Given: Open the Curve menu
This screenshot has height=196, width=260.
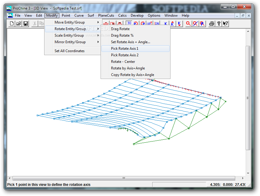Looking at the screenshot, I should tap(79, 15).
